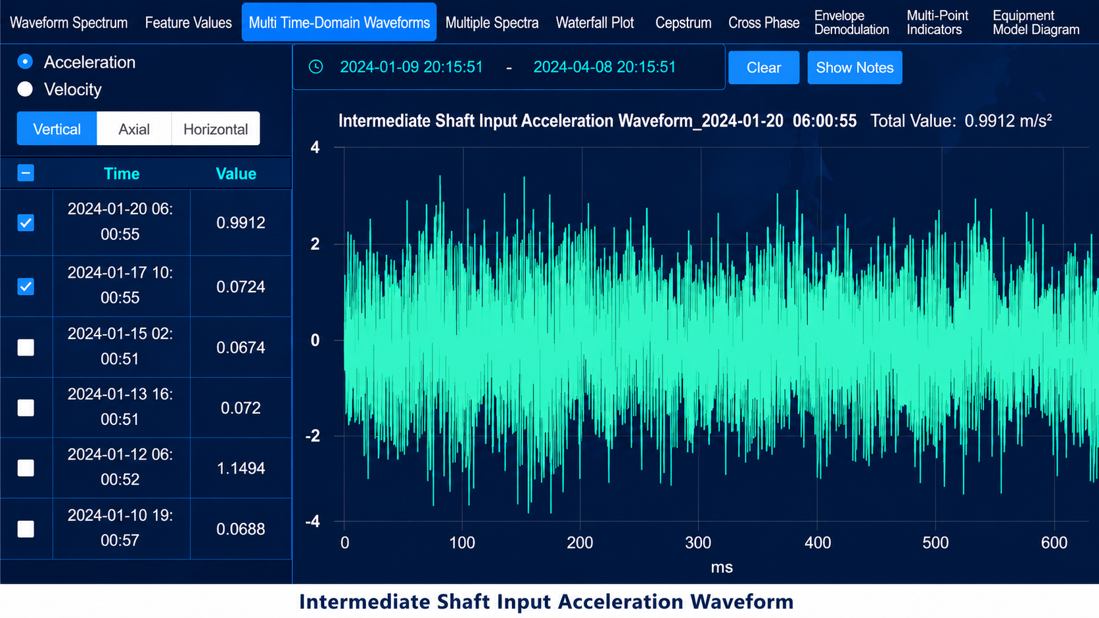Switch to the Cross Phase tab
Image resolution: width=1099 pixels, height=618 pixels.
(764, 22)
